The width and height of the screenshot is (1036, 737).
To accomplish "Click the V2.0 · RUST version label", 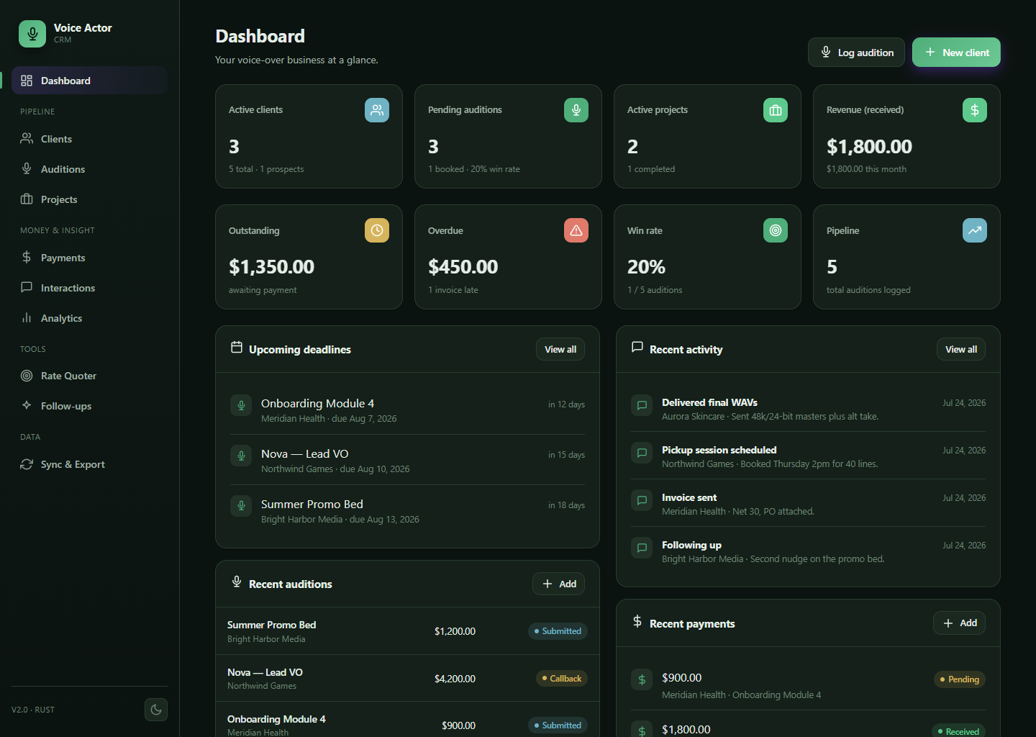I will pos(33,710).
